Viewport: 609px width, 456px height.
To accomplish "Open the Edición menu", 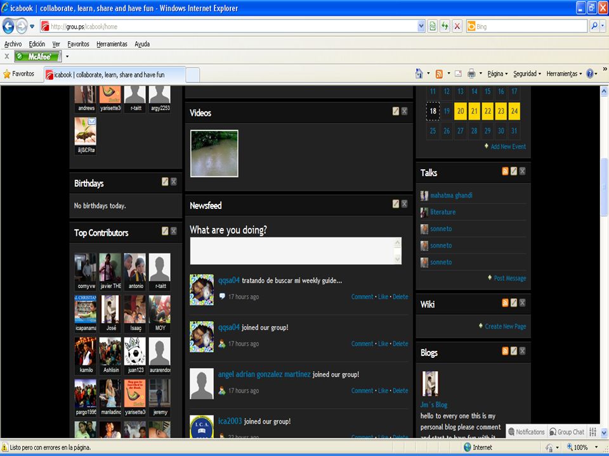I will [37, 44].
